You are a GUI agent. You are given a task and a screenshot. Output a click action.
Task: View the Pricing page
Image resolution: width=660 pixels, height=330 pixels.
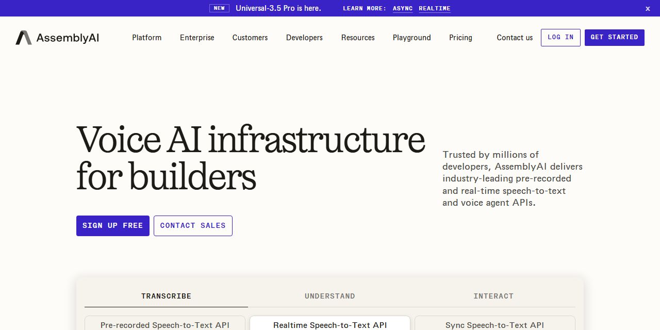(x=460, y=38)
